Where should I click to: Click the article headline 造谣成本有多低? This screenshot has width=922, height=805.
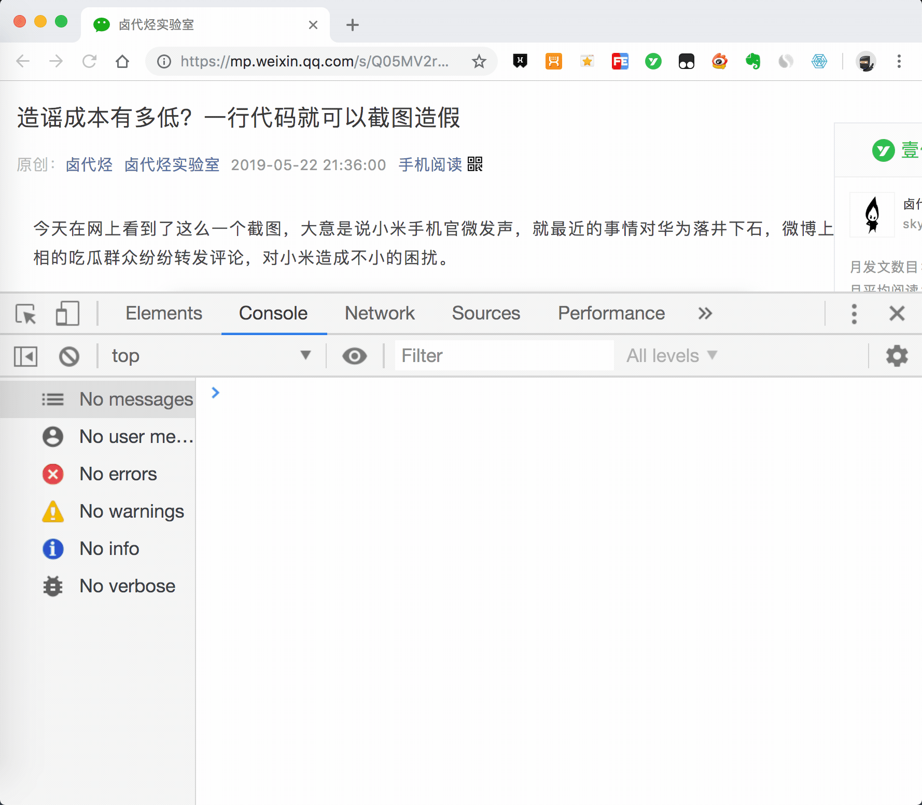coord(239,118)
